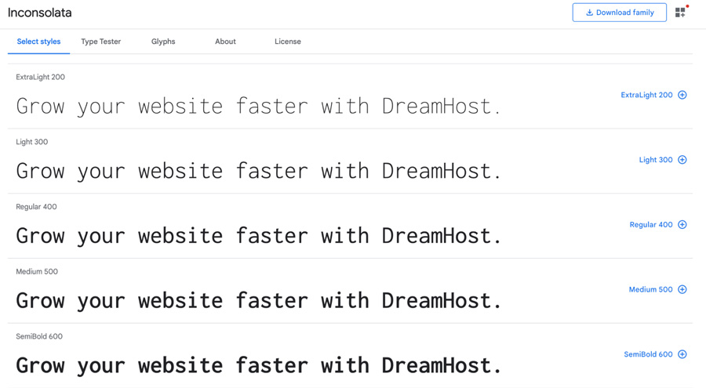
Task: Click the ExtraLight 200 preview sentence
Action: point(258,106)
